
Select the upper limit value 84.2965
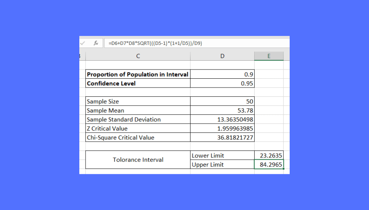pyautogui.click(x=269, y=164)
